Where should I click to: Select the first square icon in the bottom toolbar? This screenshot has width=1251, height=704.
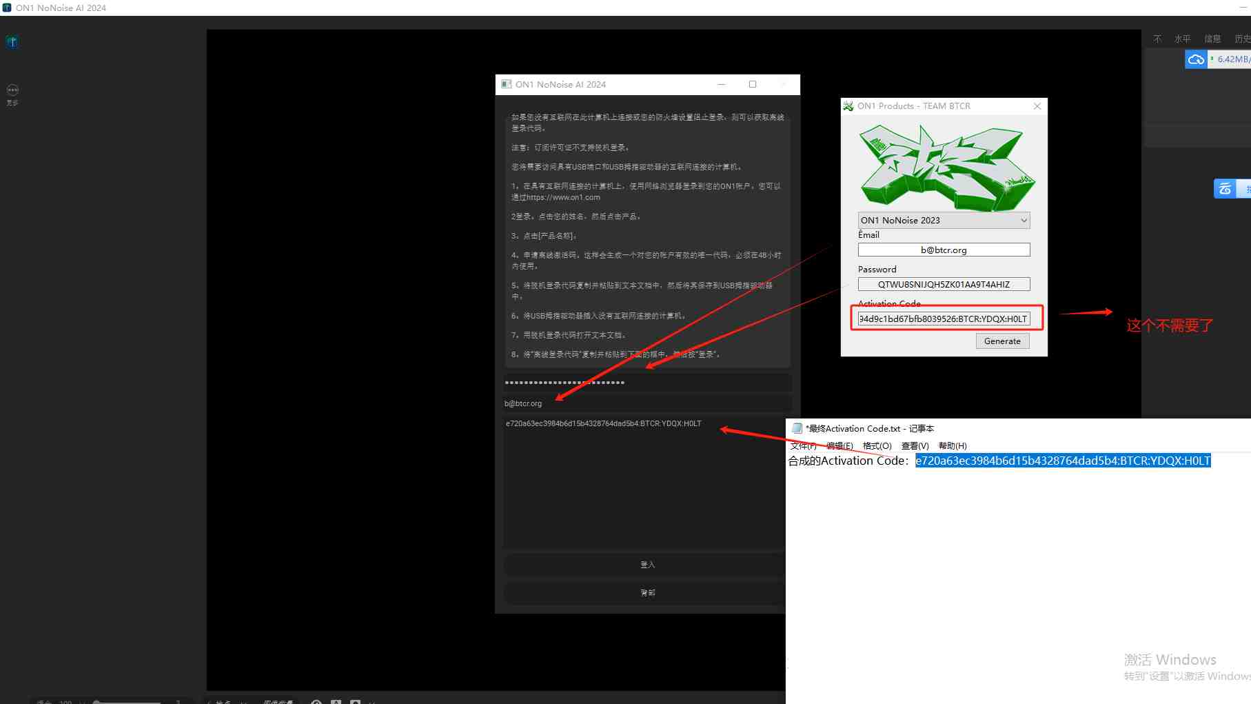[336, 701]
